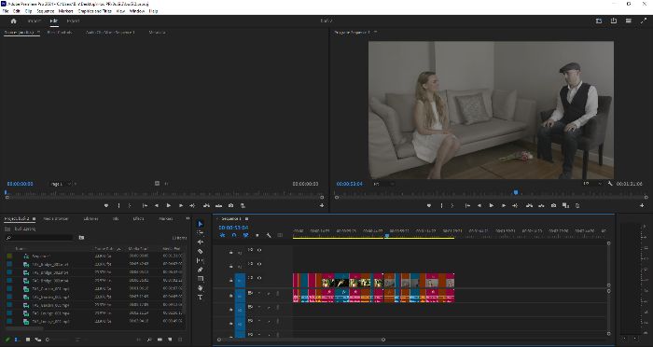Add a marker in the timeline header

click(257, 235)
